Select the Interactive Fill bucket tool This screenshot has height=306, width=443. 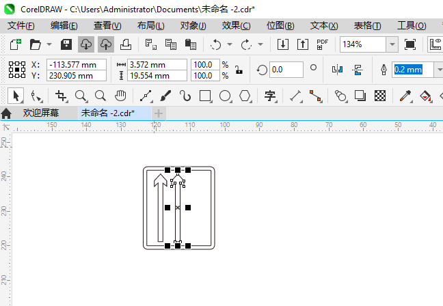(425, 96)
